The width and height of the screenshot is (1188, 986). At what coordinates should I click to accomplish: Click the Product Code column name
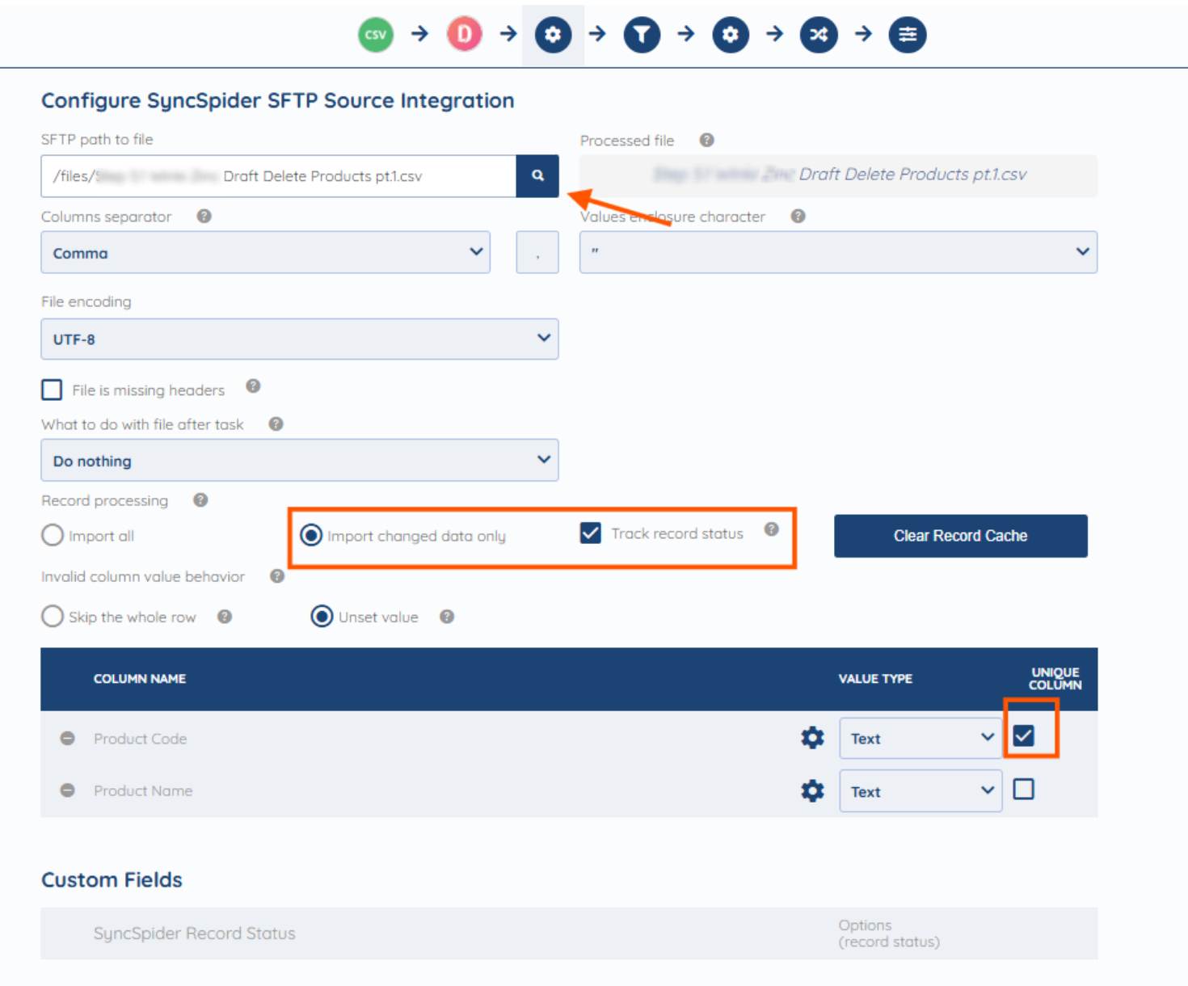tap(140, 739)
